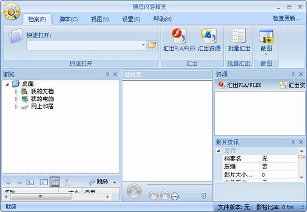Image resolution: width=307 pixels, height=212 pixels.
Task: Pin the 影片资讯 panel
Action: pos(293,142)
